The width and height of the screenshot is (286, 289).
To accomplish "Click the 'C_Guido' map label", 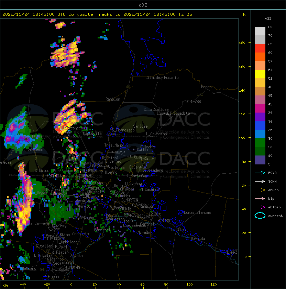I will coord(42,171).
